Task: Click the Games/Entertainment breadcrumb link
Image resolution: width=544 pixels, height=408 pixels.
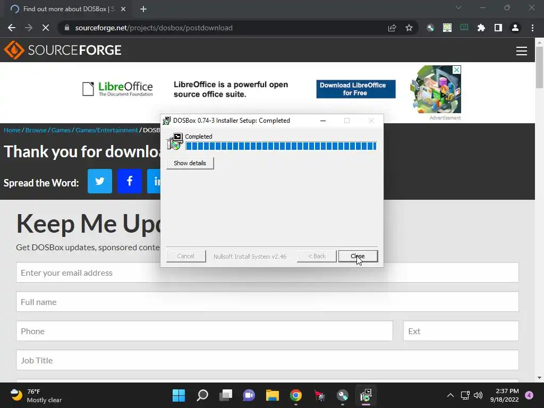Action: (106, 130)
